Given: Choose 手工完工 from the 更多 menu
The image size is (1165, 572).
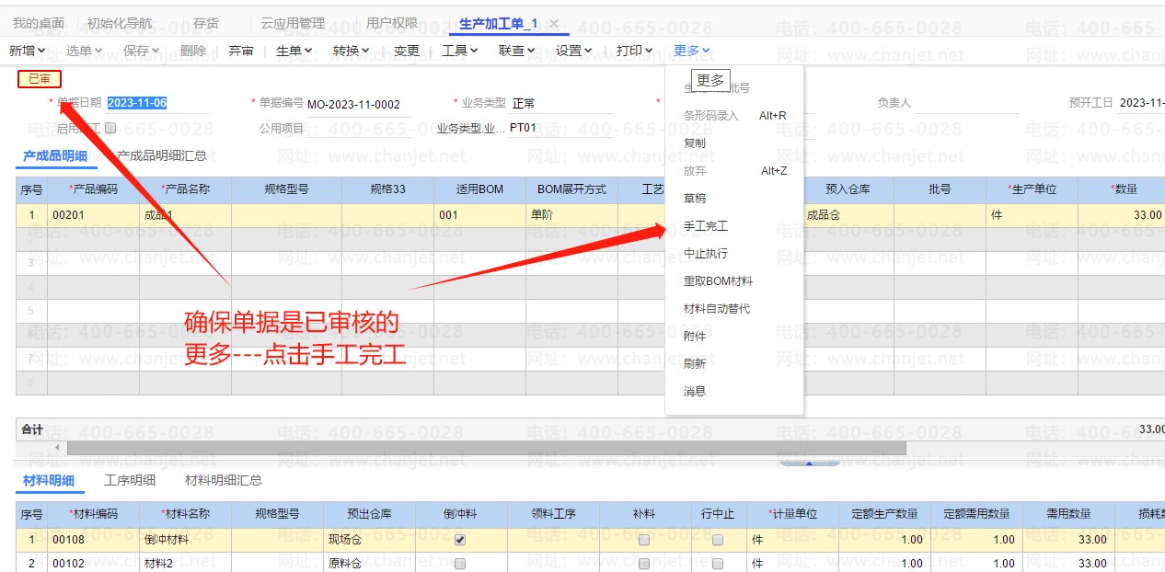Looking at the screenshot, I should click(706, 226).
